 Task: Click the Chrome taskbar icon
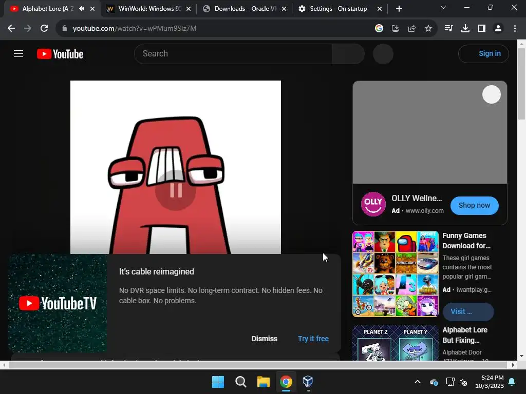coord(286,382)
